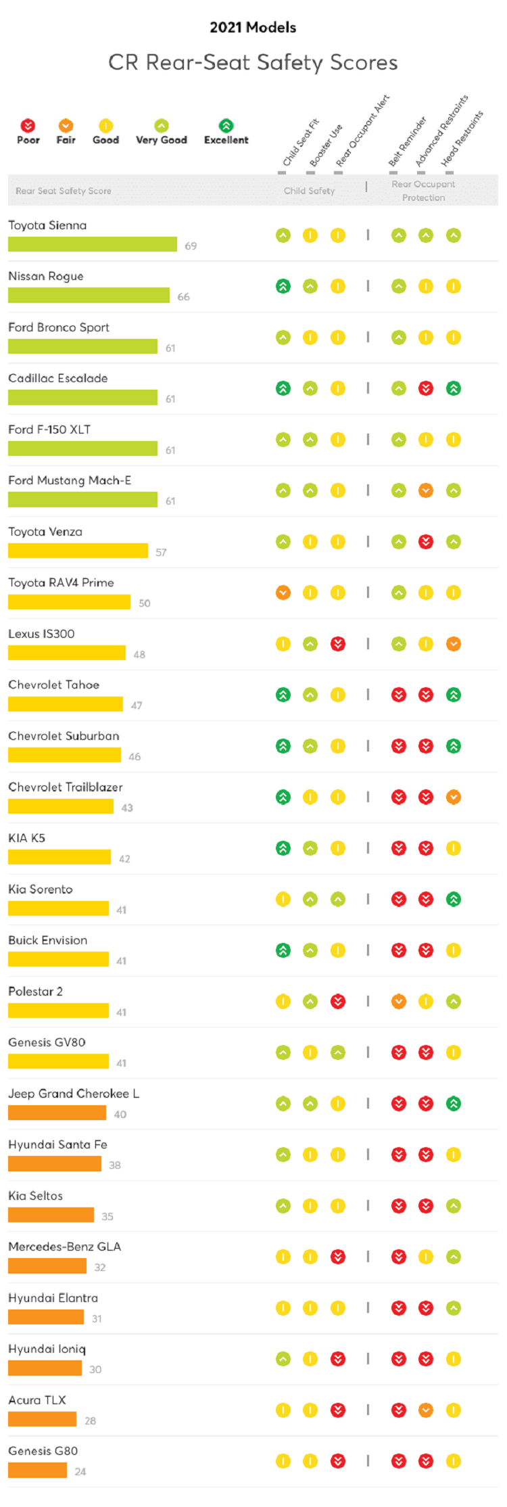
Task: Click the Genesis G80 model name
Action: (x=43, y=1450)
